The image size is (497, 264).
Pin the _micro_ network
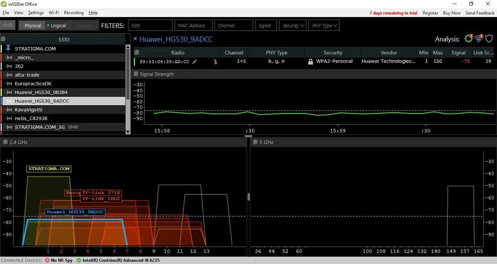(8, 57)
